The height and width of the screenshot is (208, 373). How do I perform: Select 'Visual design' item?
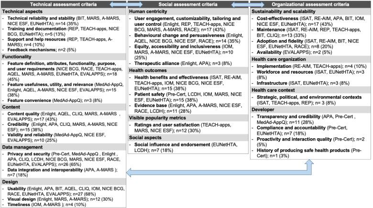click(22, 199)
